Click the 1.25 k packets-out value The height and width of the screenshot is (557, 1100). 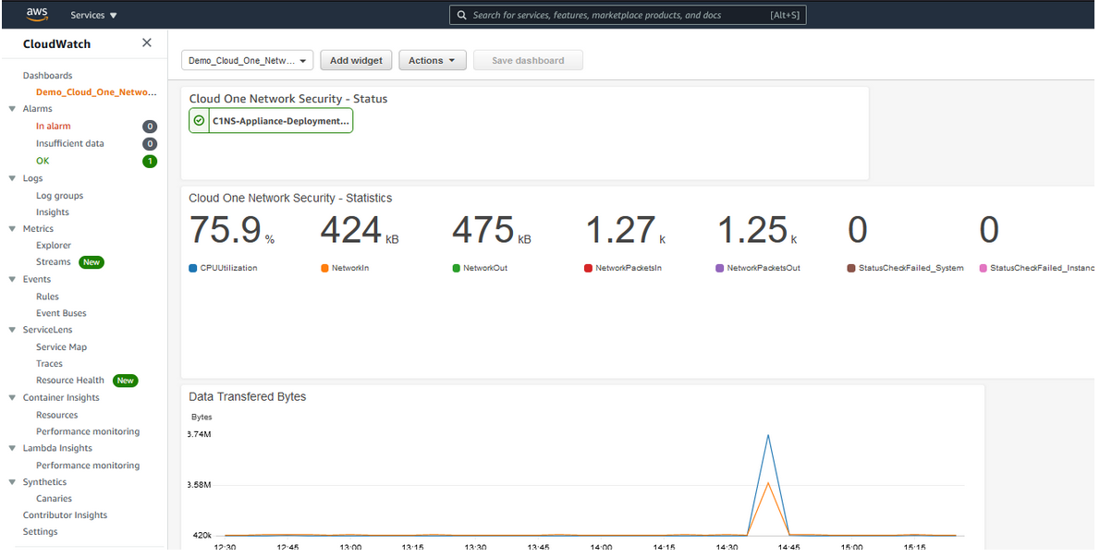(757, 230)
